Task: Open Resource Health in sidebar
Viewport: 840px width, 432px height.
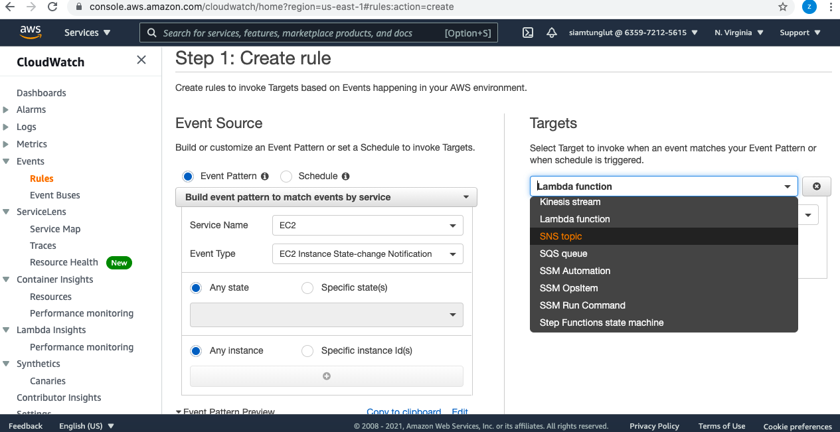Action: [x=64, y=263]
